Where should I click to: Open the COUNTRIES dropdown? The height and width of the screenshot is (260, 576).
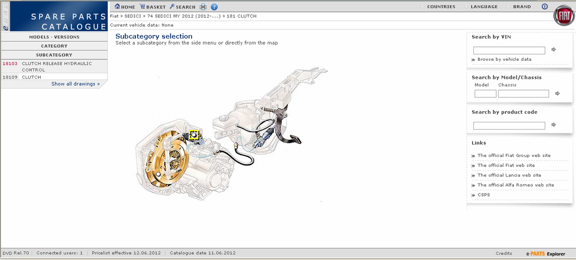[437, 7]
